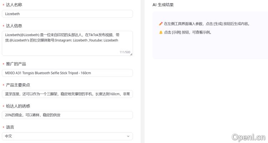268x143 pixels.
Task: Click the 111/500 character counter
Action: 125,52
